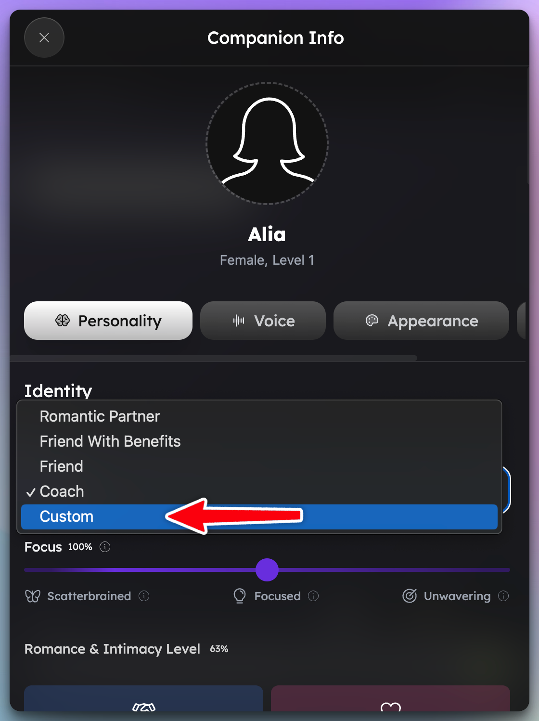Choose Friend With Benefits from list
The width and height of the screenshot is (539, 721).
[x=110, y=441]
